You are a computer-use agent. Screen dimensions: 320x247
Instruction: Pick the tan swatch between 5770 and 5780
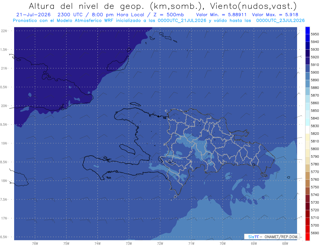pyautogui.click(x=307, y=168)
